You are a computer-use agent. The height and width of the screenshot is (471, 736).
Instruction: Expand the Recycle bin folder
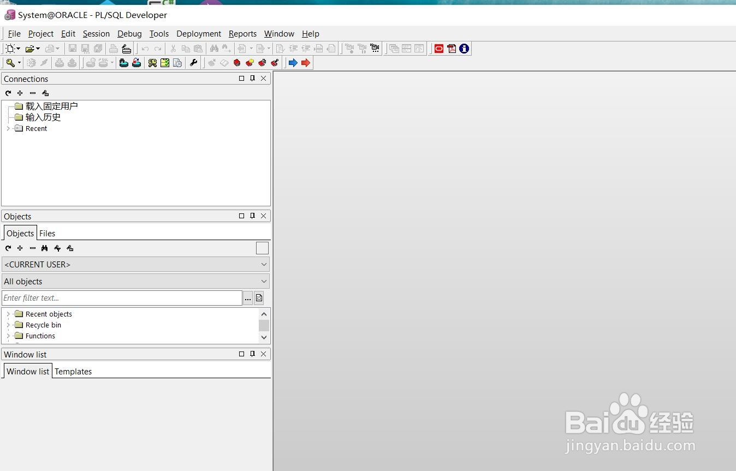(8, 325)
